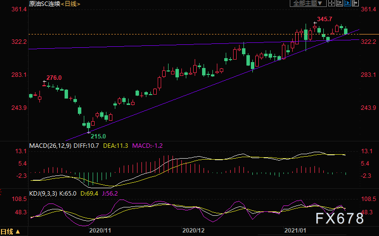The image size is (379, 236).
Task: Click the MACD(26,12,9) indicator label
Action: click(50, 146)
